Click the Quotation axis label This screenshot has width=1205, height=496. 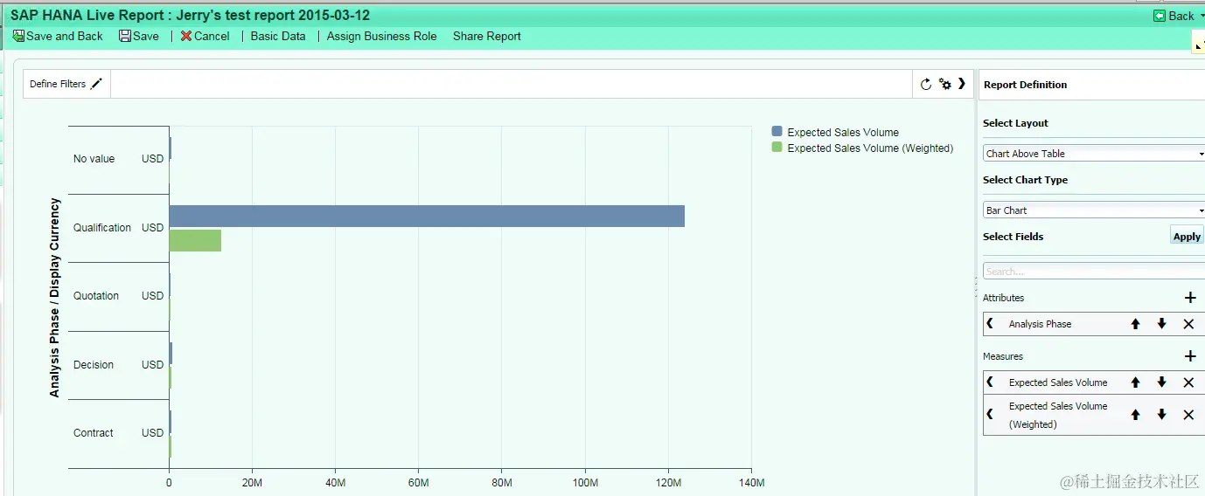click(96, 296)
